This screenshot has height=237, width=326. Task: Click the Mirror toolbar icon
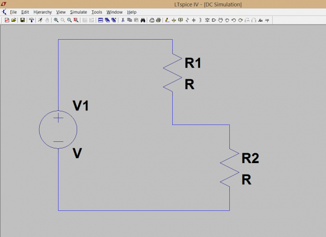(254, 20)
